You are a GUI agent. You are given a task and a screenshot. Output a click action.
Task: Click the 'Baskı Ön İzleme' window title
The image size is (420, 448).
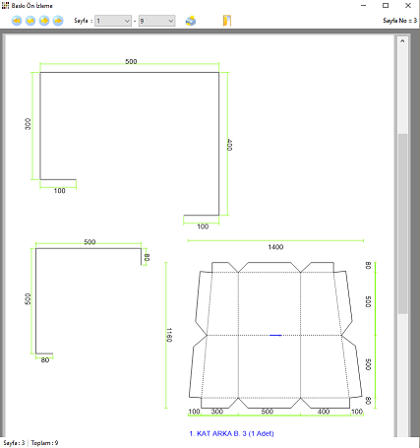31,6
